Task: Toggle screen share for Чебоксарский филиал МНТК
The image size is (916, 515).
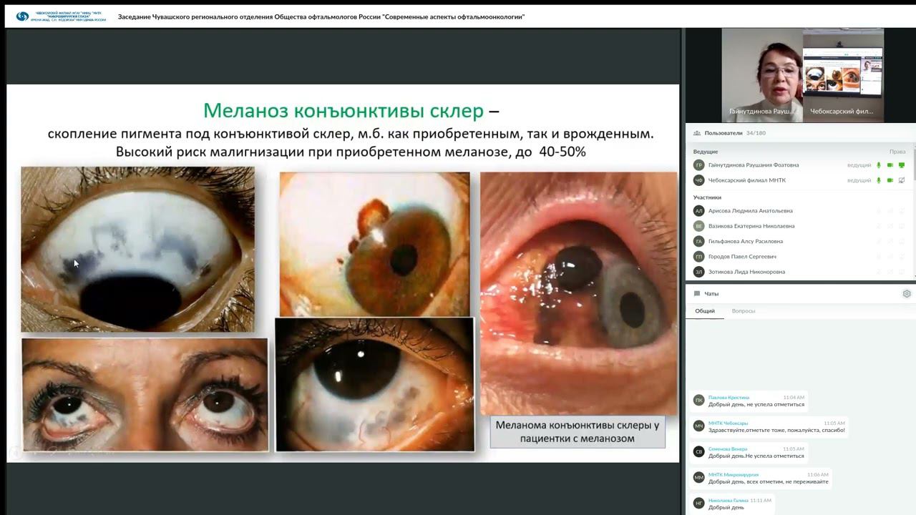Action: (902, 180)
